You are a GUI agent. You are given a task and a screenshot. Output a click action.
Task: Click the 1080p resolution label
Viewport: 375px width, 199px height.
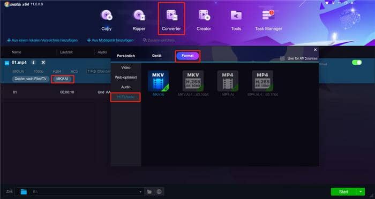tap(39, 71)
